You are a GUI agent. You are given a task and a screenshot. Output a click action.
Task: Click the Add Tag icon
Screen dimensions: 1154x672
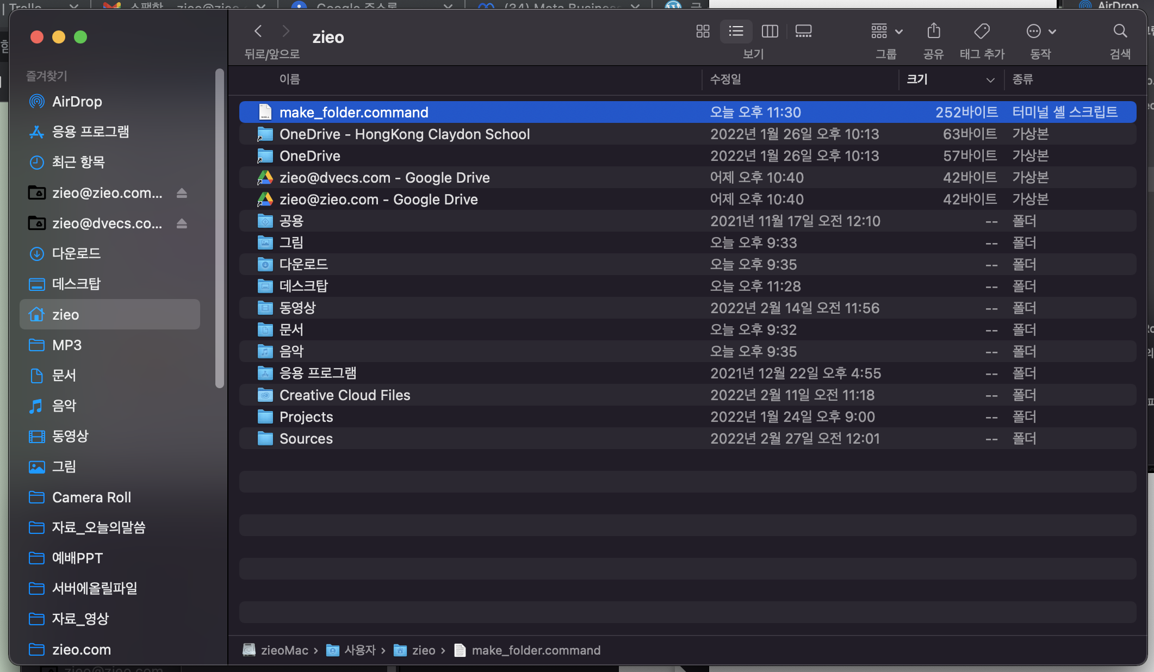click(982, 32)
